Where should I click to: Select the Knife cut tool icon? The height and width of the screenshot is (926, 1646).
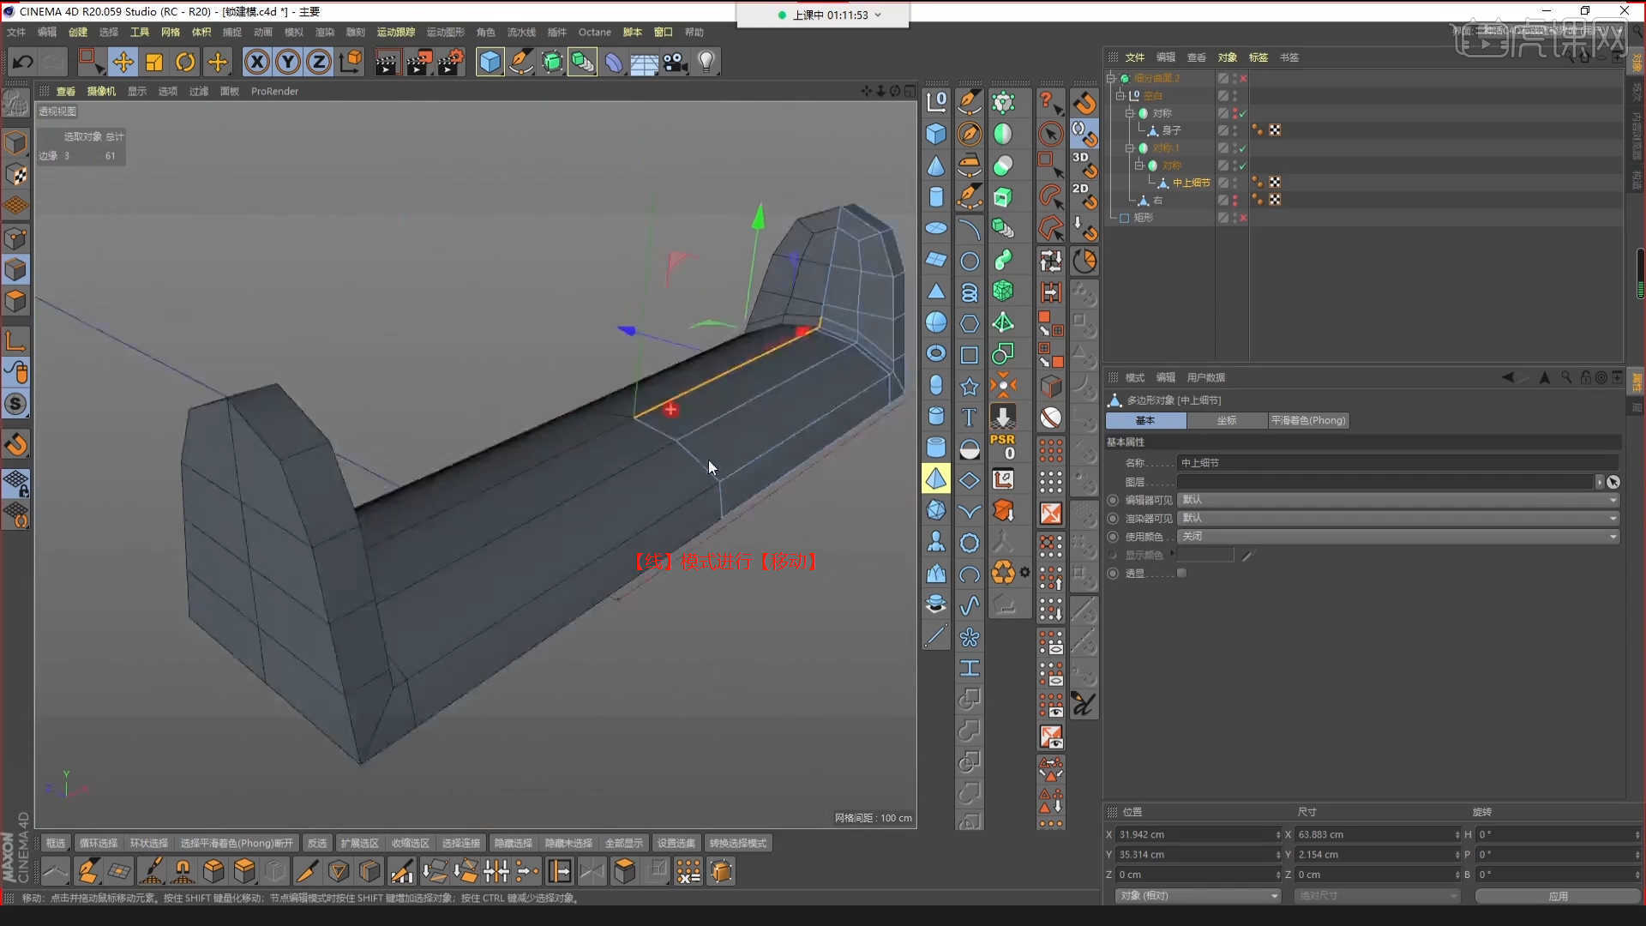(x=306, y=871)
